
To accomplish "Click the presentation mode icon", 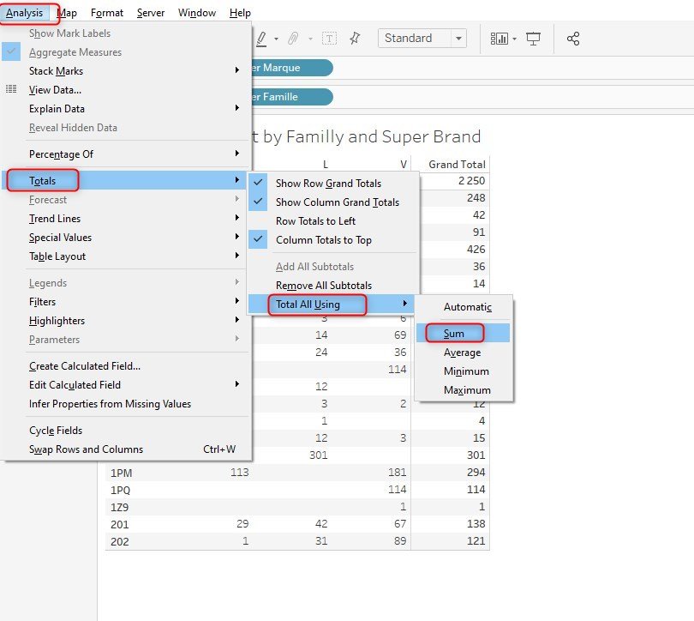I will point(533,39).
